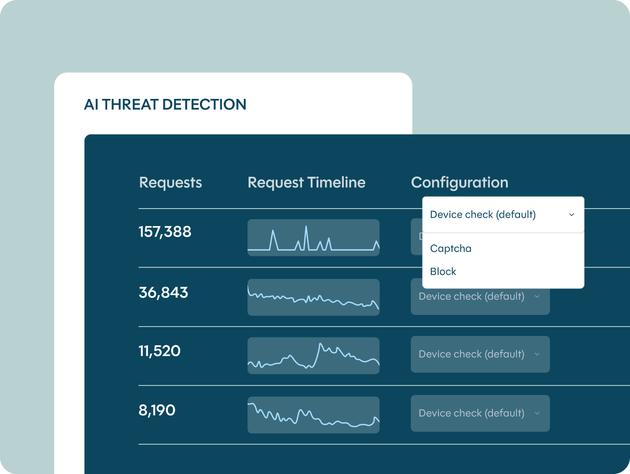Collapse the open Device check (default) dropdown

503,215
